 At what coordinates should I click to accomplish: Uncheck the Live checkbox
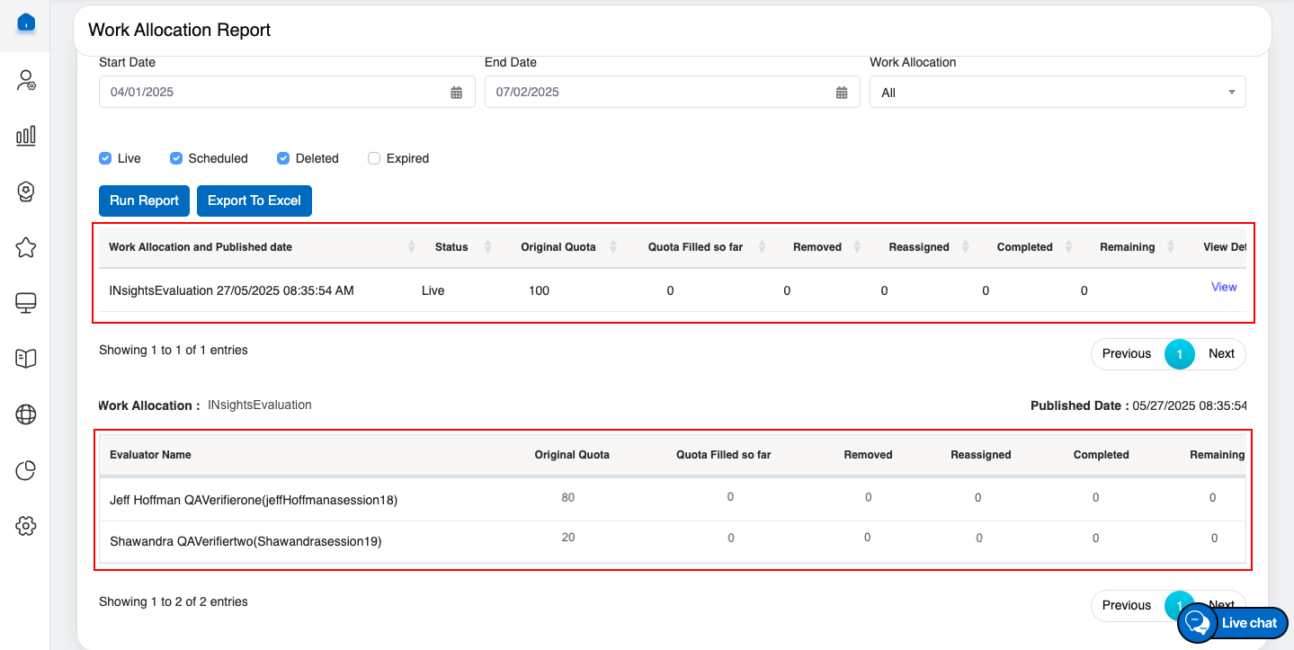point(105,158)
